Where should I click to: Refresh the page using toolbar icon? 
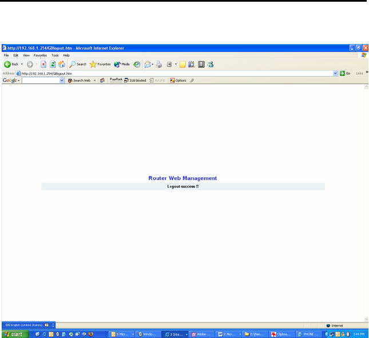pyautogui.click(x=53, y=64)
